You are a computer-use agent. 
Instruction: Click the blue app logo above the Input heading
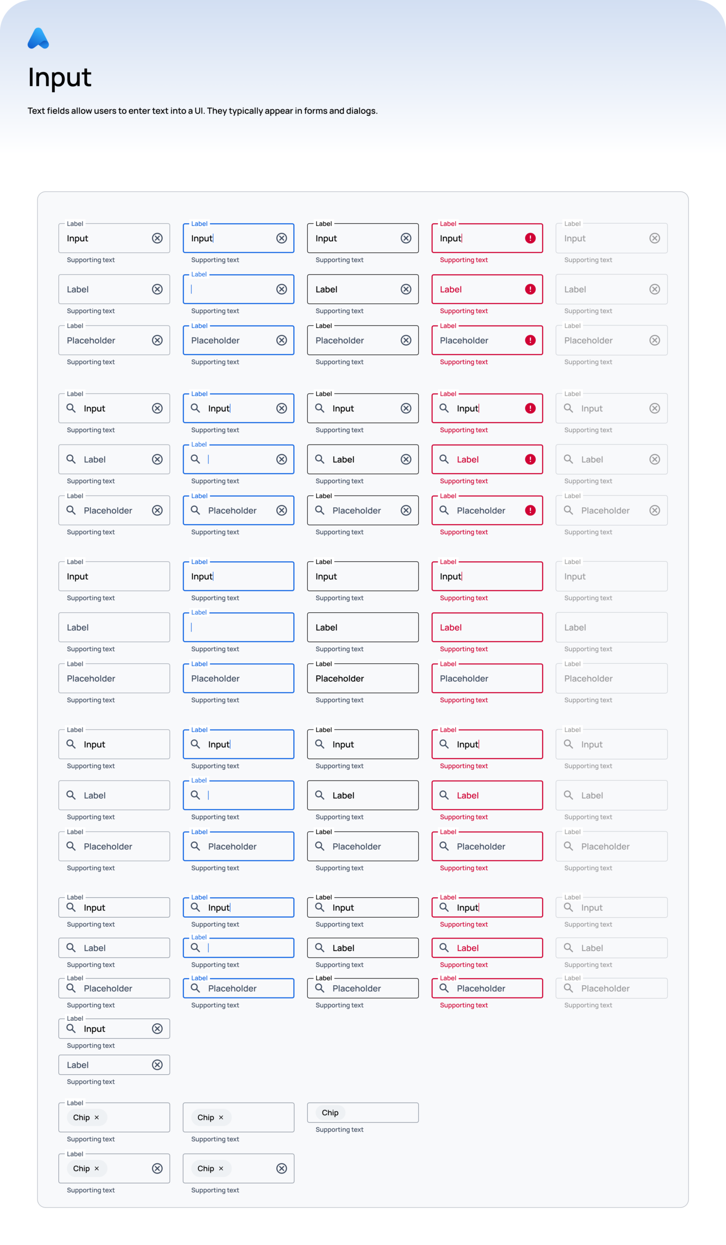(38, 37)
